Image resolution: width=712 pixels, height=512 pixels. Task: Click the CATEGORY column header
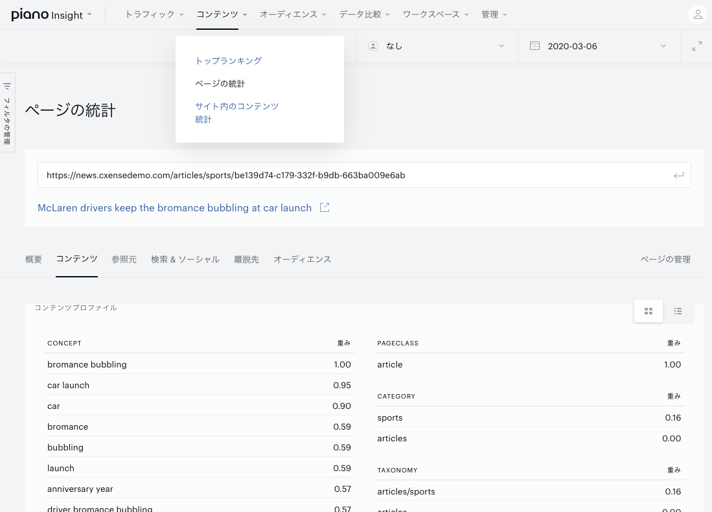pyautogui.click(x=396, y=396)
